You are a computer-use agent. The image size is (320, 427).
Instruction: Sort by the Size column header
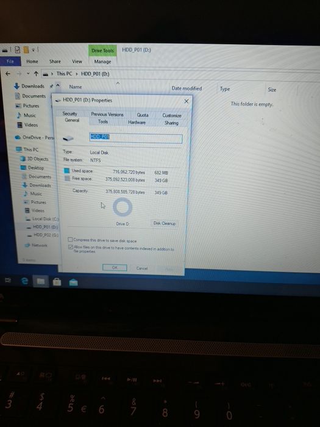pos(272,90)
